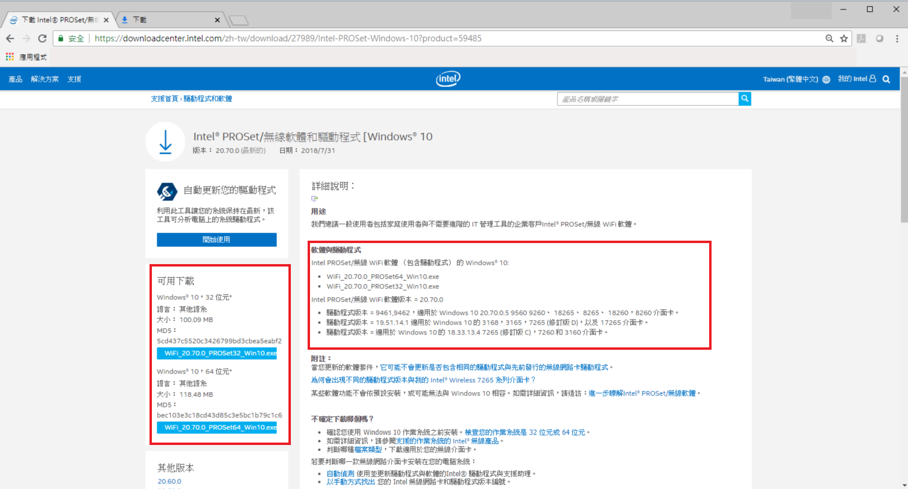Click the large download arrow icon
The image size is (908, 489).
pos(165,142)
